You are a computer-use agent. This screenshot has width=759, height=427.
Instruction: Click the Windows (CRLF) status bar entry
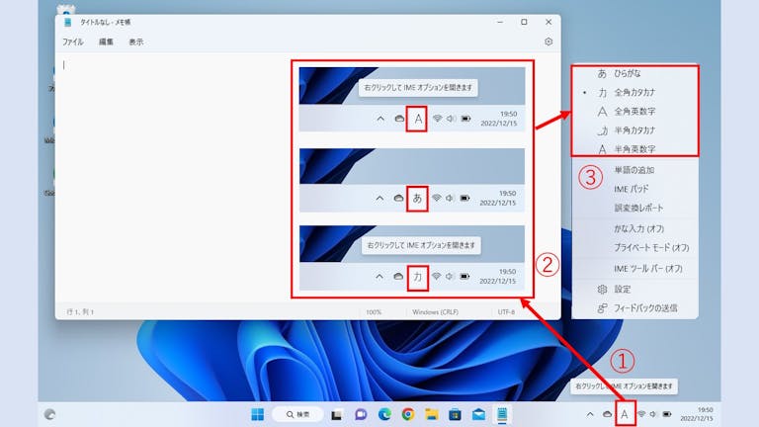pos(435,312)
